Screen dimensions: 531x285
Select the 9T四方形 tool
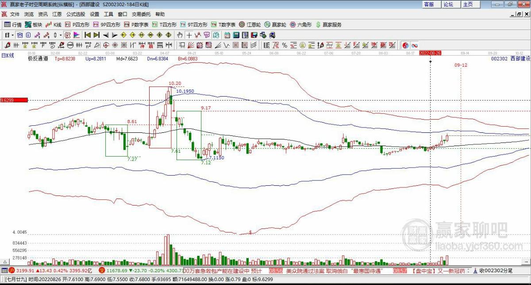[194, 25]
